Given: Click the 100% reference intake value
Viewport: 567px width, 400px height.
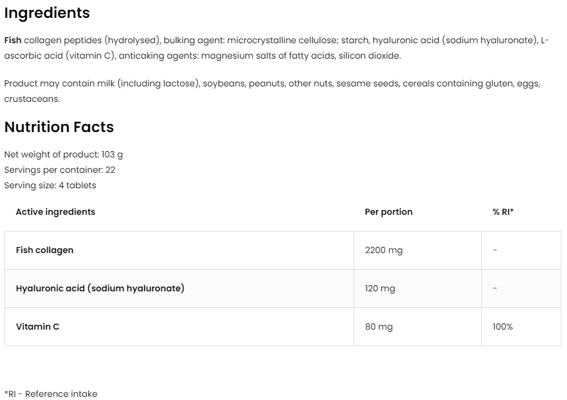Looking at the screenshot, I should click(x=503, y=327).
